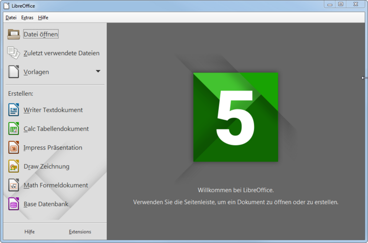The width and height of the screenshot is (368, 243).
Task: Select the Zuletzt verwendete Dateien label
Action: point(61,53)
